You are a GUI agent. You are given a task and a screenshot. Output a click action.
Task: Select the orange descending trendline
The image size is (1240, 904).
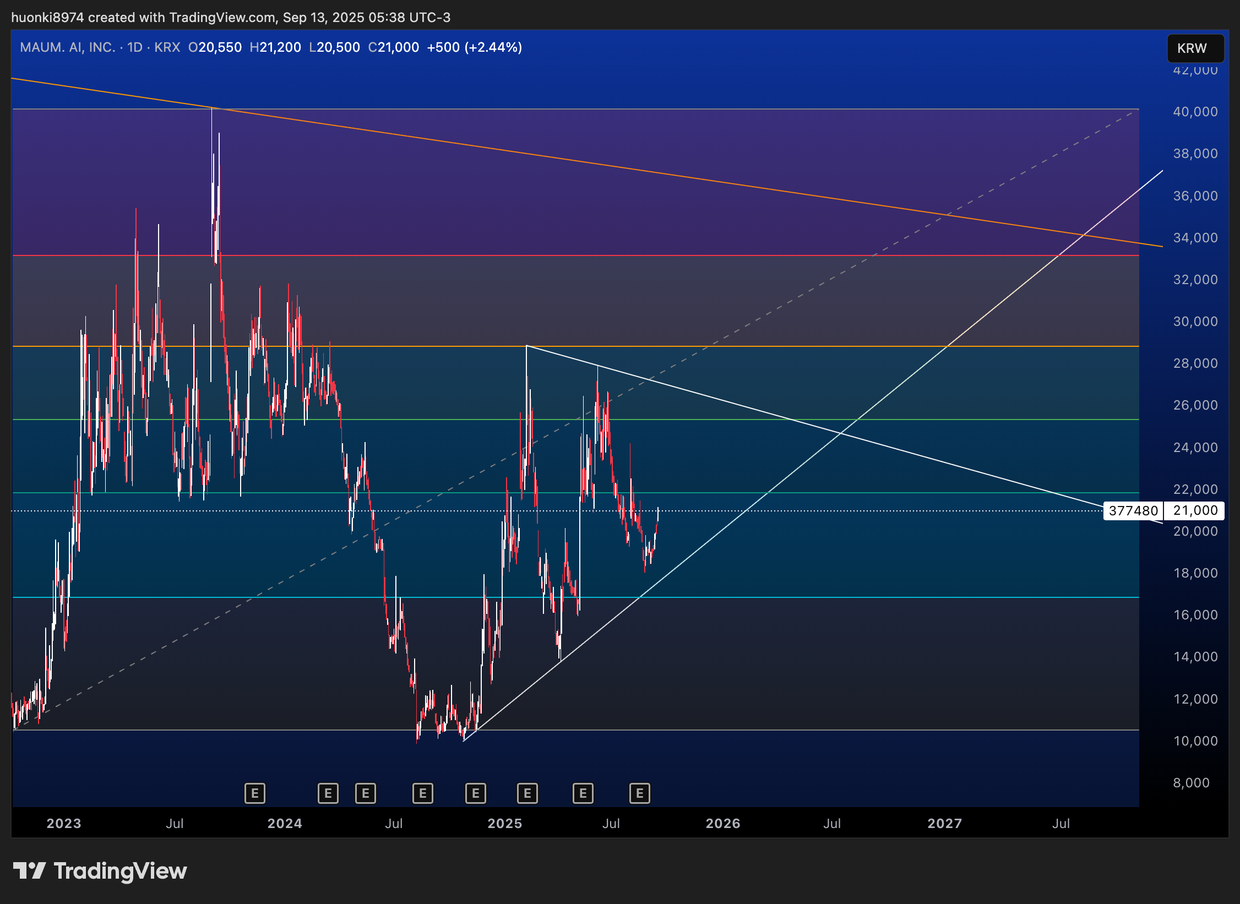(x=551, y=157)
